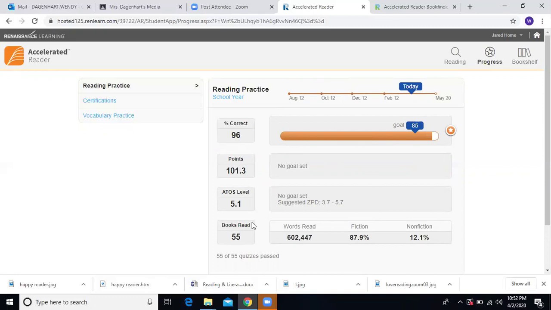The width and height of the screenshot is (551, 310).
Task: Open options for happy reader.jpg download
Action: point(84,285)
